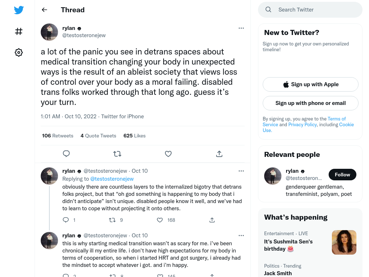Like the reply with 168 likes
The height and width of the screenshot is (277, 369).
160,220
